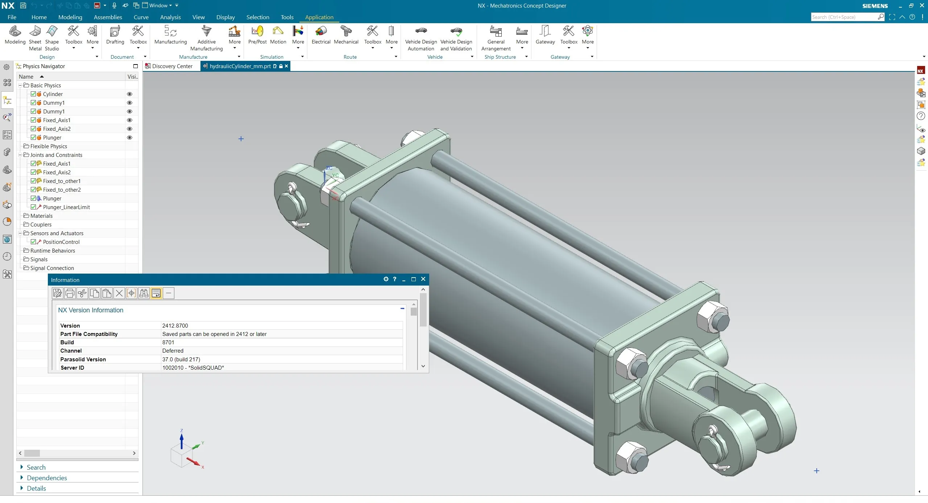Toggle visibility eye for Plunger body
Image resolution: width=928 pixels, height=503 pixels.
point(129,138)
